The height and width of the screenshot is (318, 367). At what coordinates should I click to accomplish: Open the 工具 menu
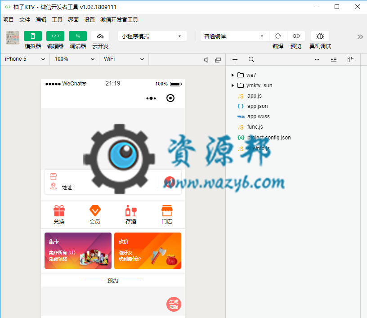tap(57, 20)
